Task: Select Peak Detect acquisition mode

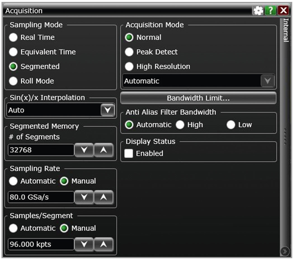Action: (129, 52)
